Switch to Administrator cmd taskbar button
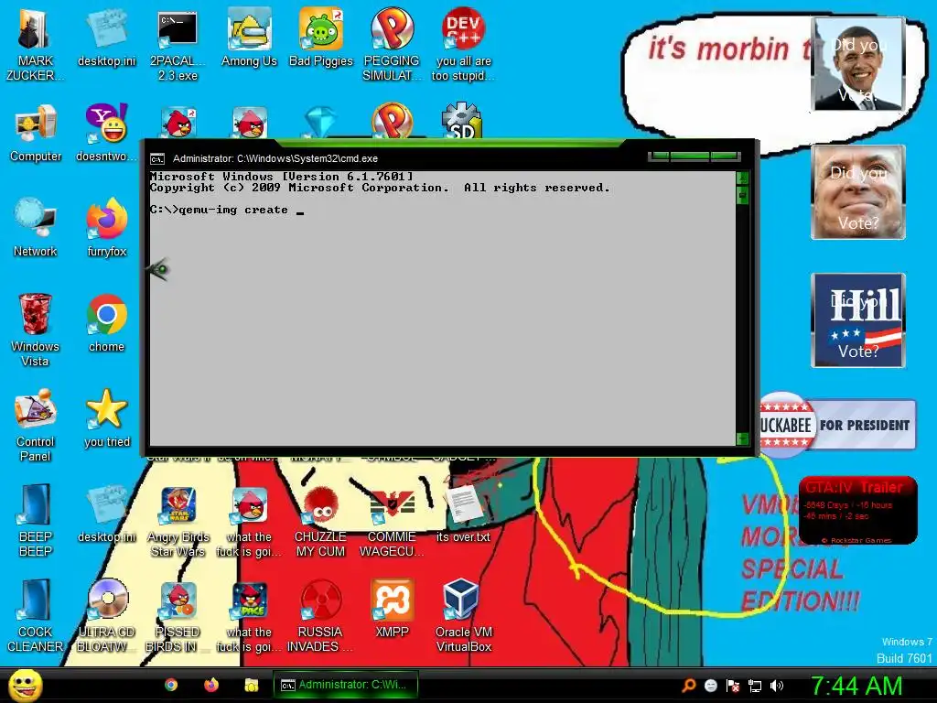This screenshot has height=703, width=937. 345,685
